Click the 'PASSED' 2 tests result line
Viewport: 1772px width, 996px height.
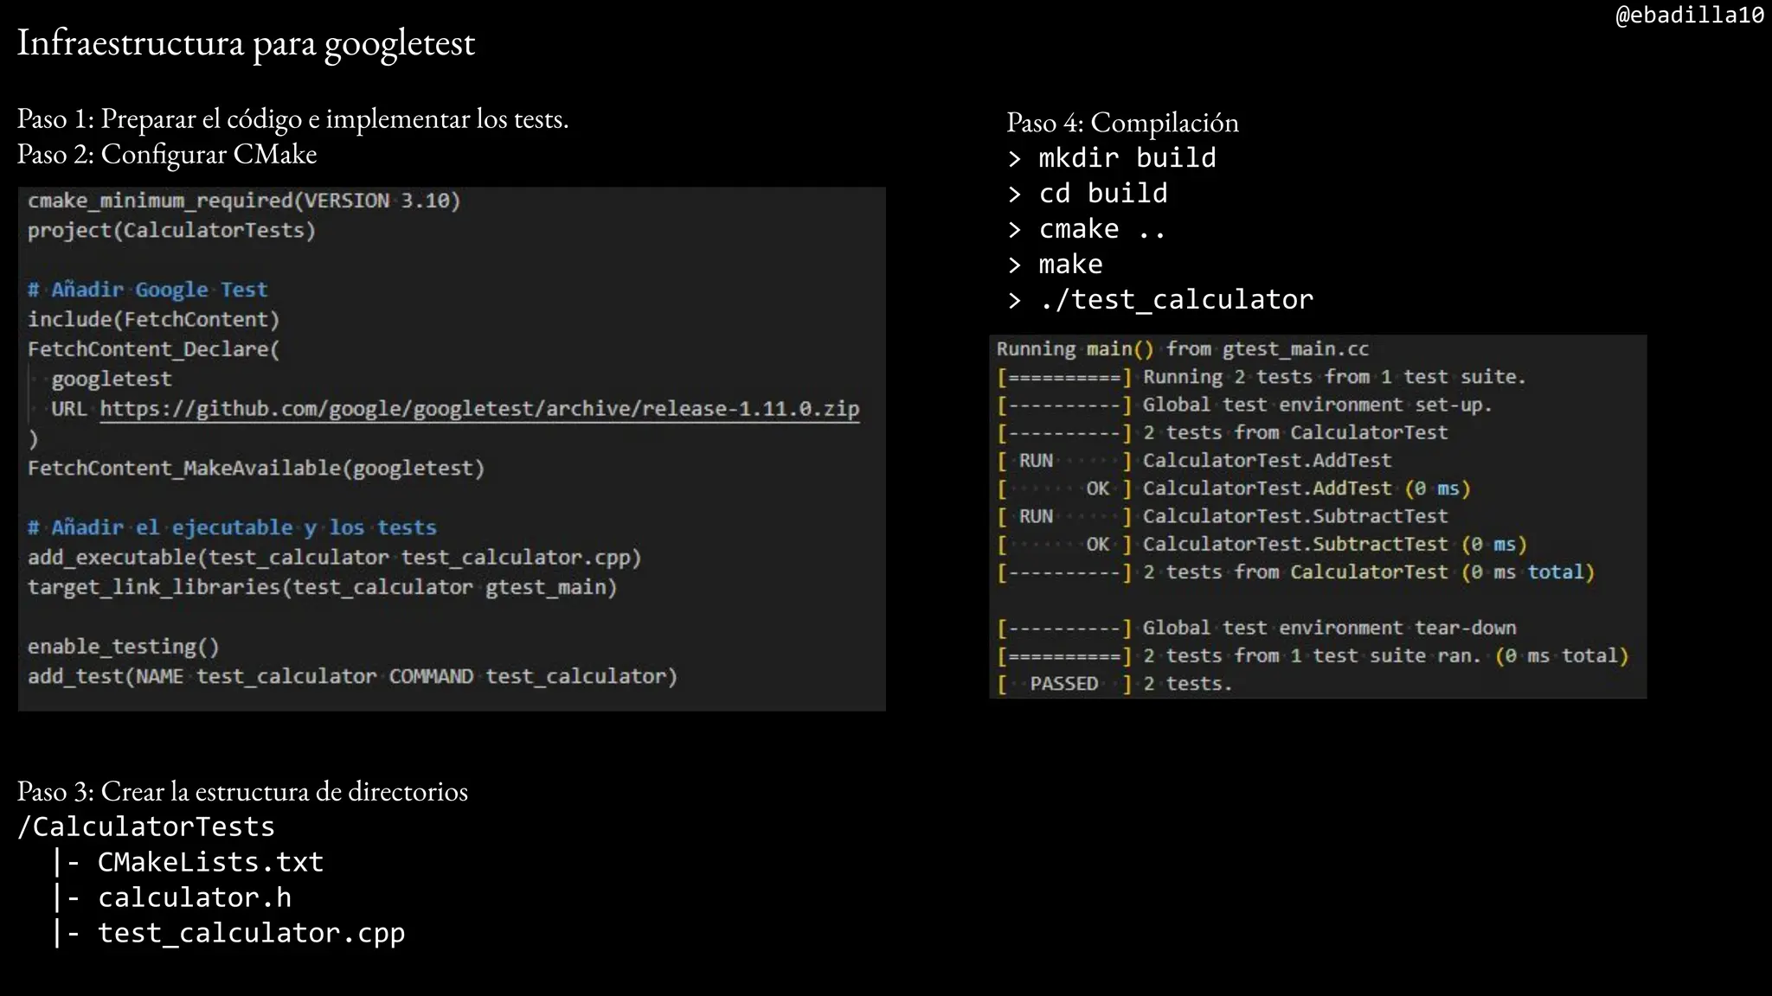1114,684
